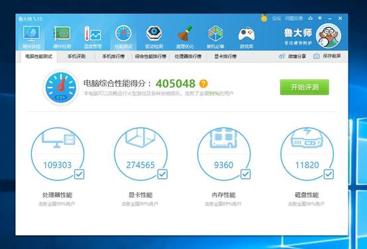Click the memory chip icon in third circle
Image resolution: width=367 pixels, height=249 pixels.
[x=223, y=138]
